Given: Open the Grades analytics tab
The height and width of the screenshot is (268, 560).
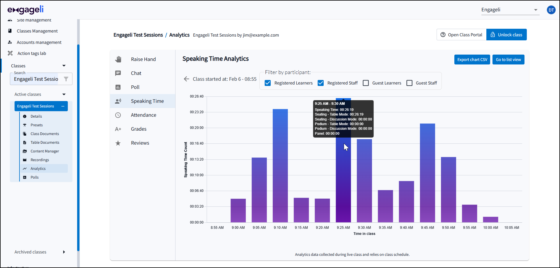Looking at the screenshot, I should pyautogui.click(x=143, y=129).
